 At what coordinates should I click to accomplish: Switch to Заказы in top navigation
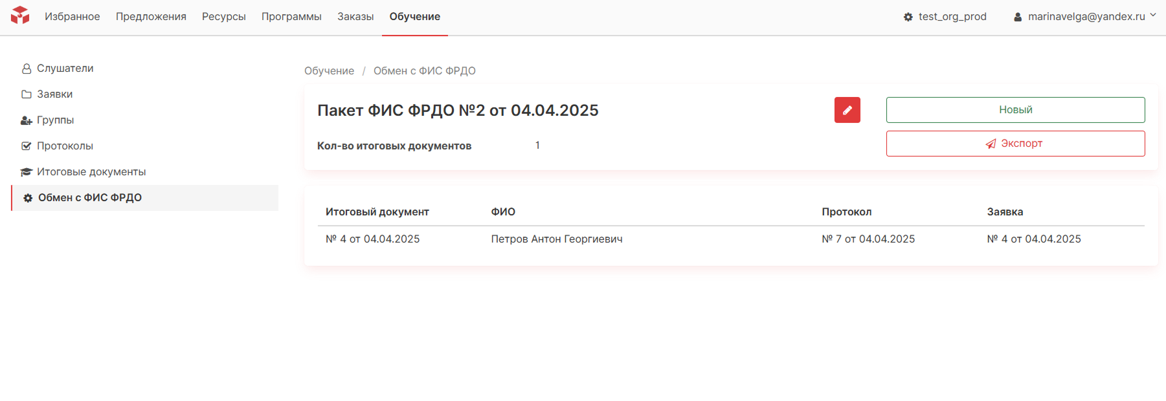click(x=355, y=17)
